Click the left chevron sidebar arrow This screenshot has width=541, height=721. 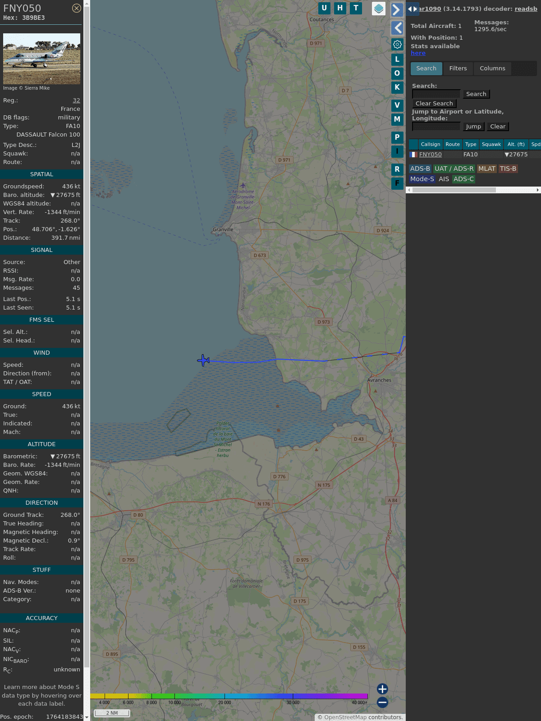397,28
